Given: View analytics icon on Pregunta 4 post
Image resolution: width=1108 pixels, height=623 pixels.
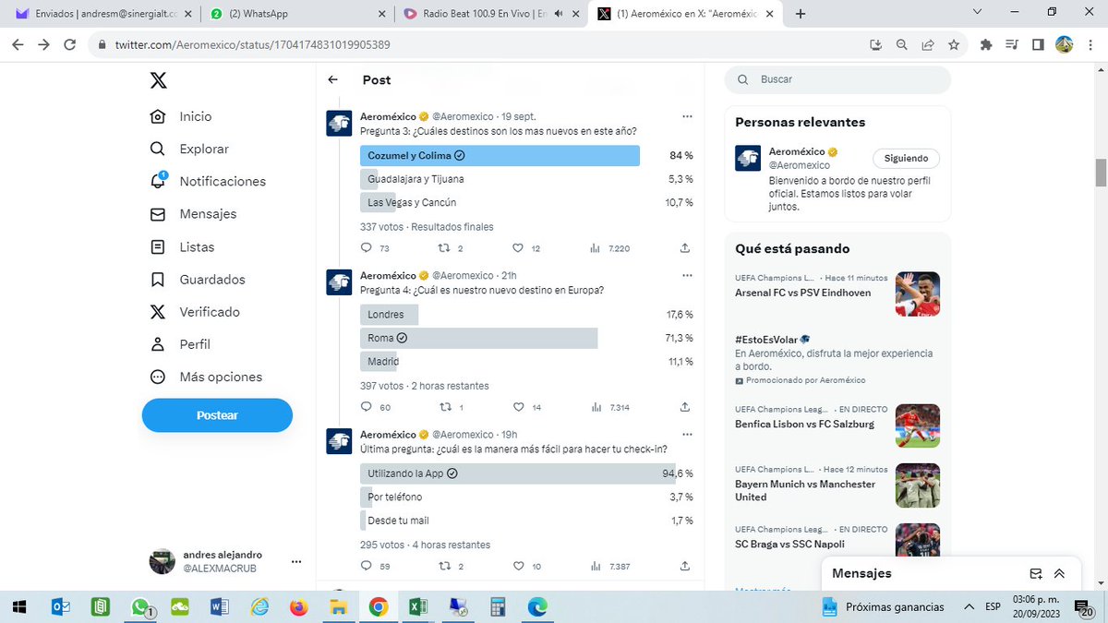Looking at the screenshot, I should coord(596,407).
